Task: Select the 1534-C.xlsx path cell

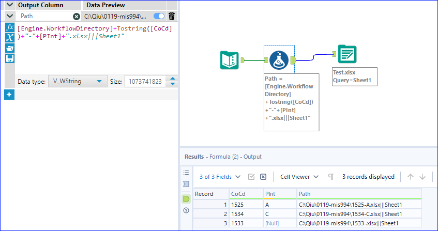Action: coord(359,214)
